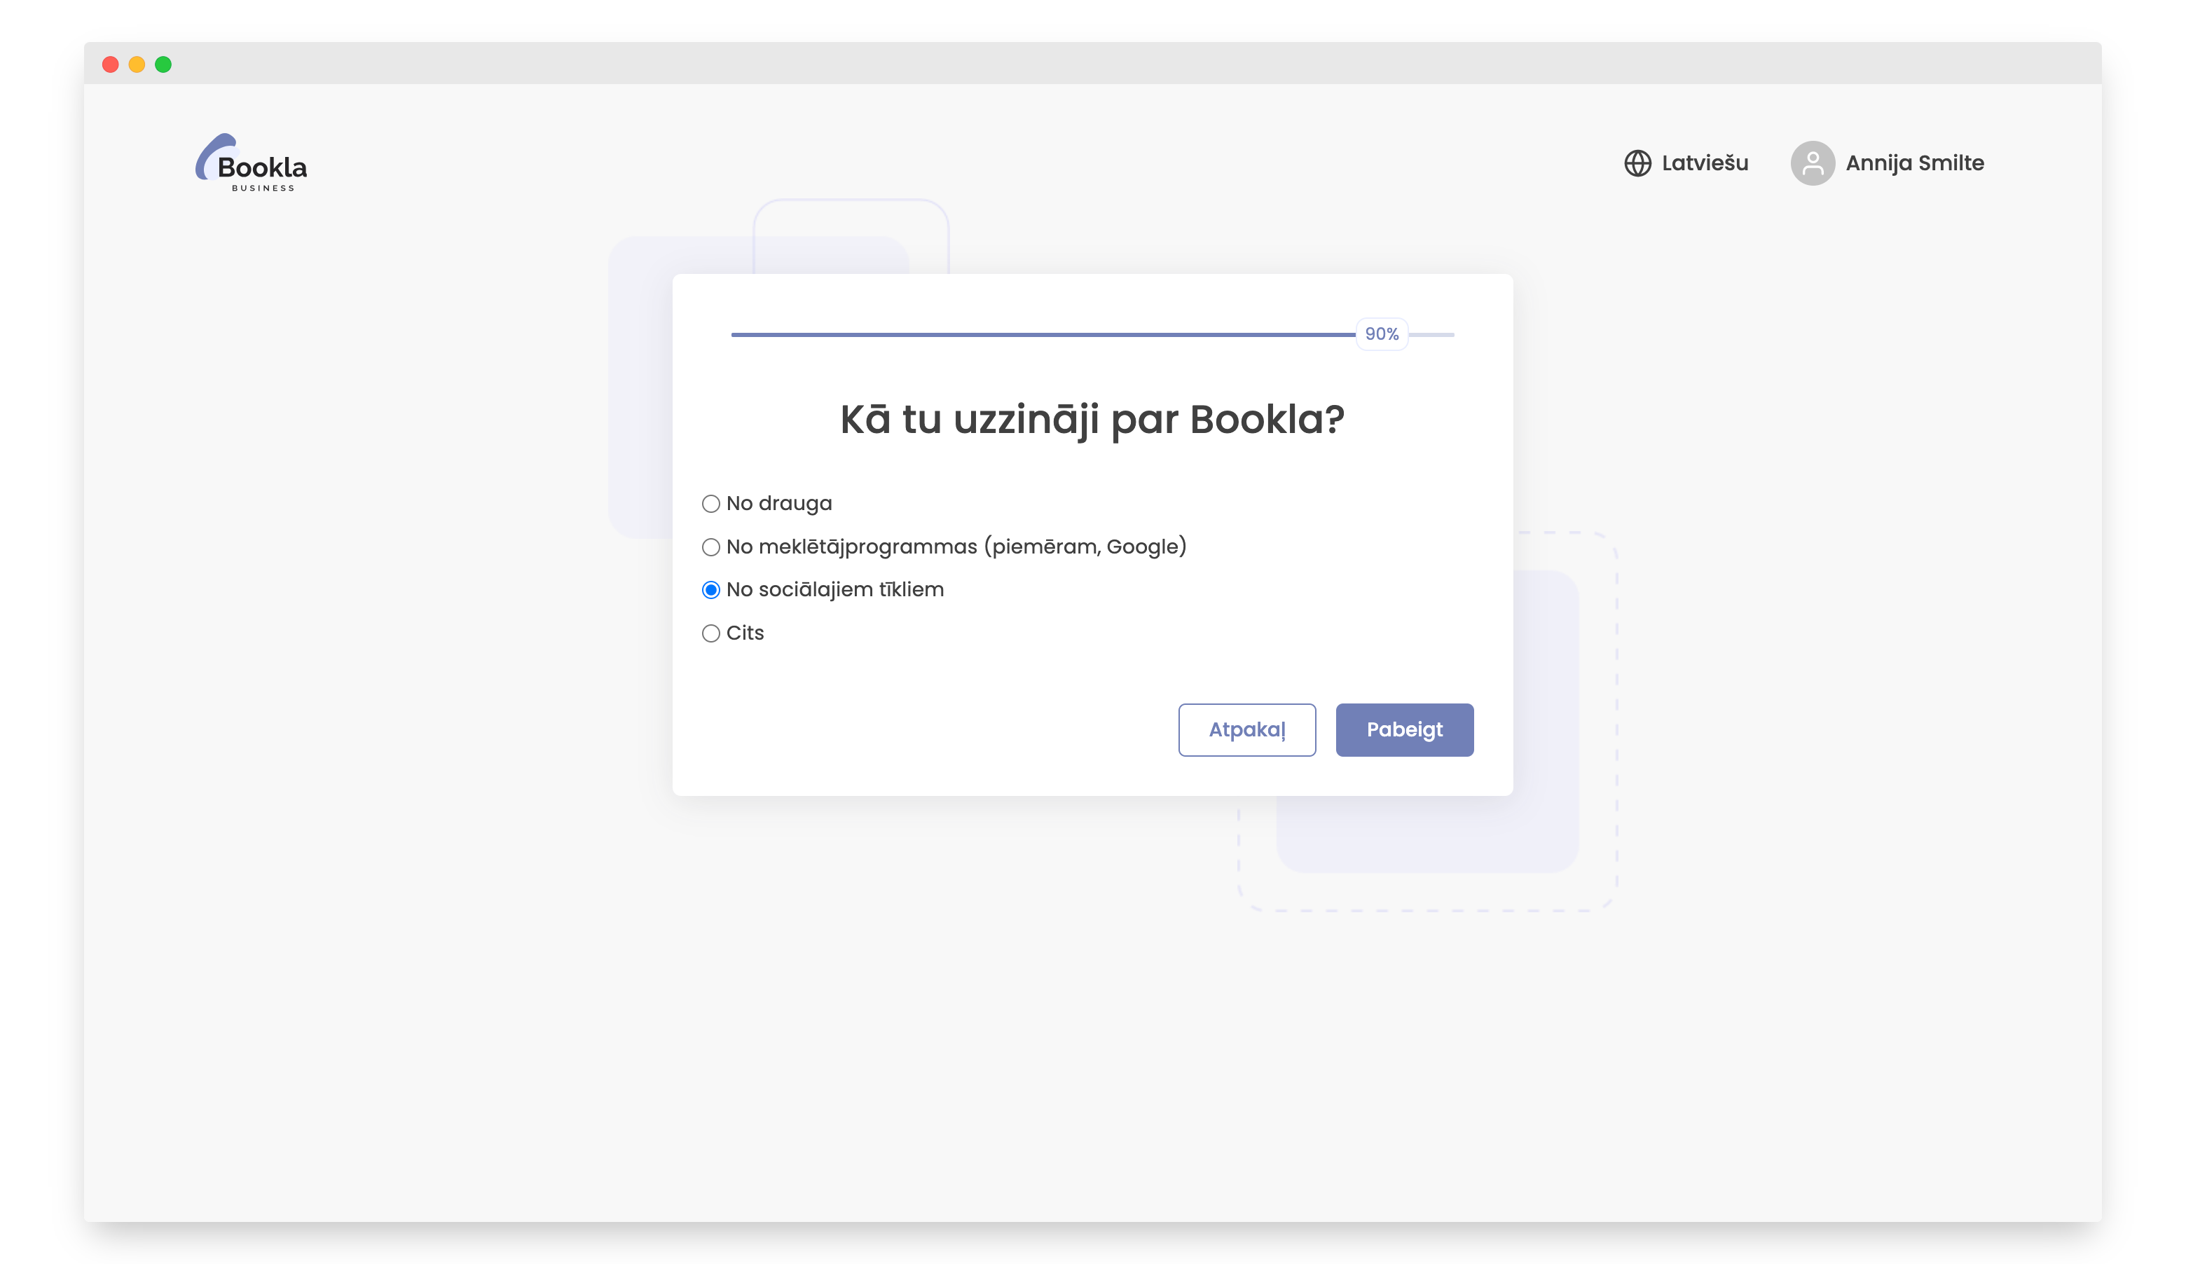Click the globe icon beside Latviešu
Image resolution: width=2186 pixels, height=1264 pixels.
click(x=1640, y=163)
